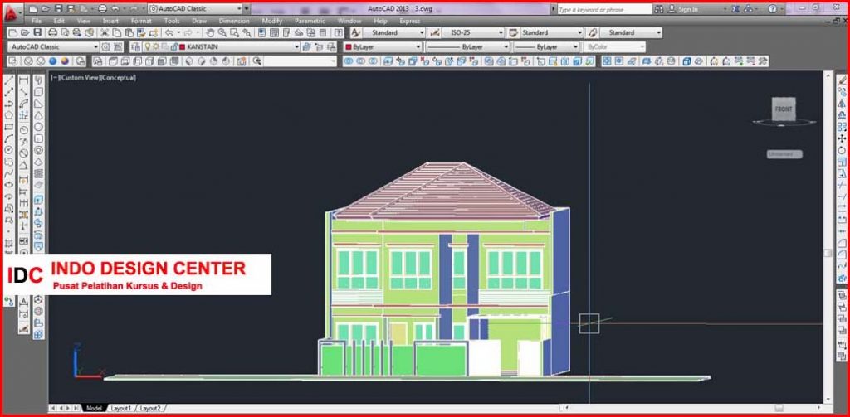Click the Sign In button
The height and width of the screenshot is (417, 850).
click(684, 9)
